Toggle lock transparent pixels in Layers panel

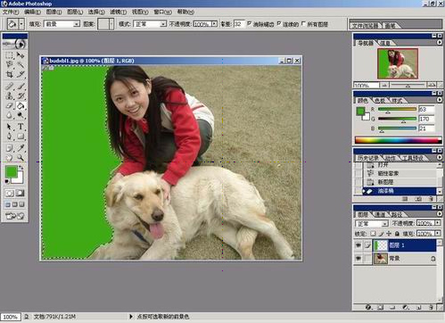point(374,234)
